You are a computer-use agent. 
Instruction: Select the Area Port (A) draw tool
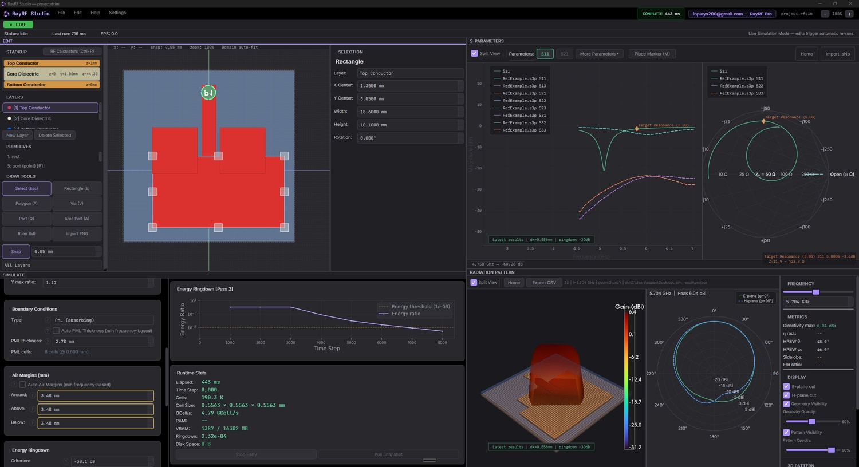tap(77, 219)
